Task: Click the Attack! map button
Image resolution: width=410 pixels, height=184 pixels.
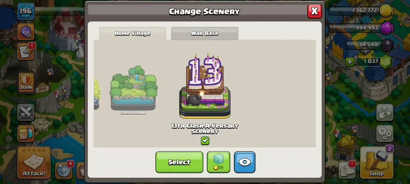Action: [x=34, y=163]
